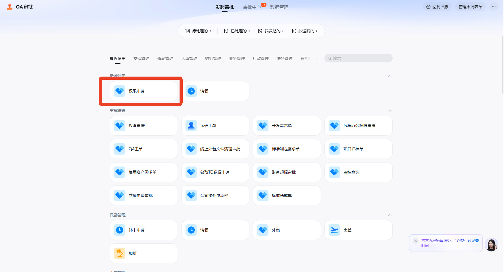504x272 pixels.
Task: Open the 项目归档单 icon
Action: click(x=334, y=149)
